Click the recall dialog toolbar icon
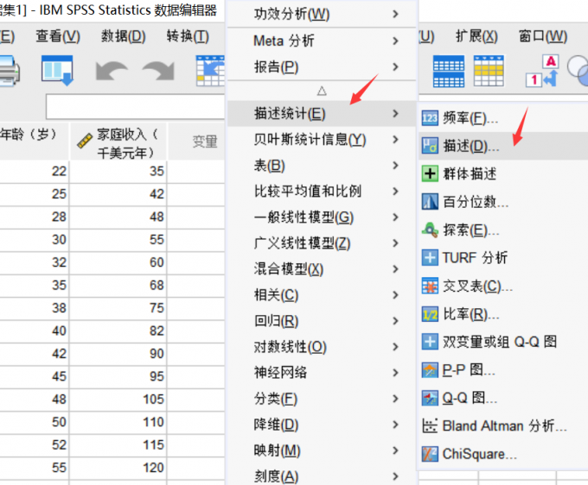 point(57,71)
